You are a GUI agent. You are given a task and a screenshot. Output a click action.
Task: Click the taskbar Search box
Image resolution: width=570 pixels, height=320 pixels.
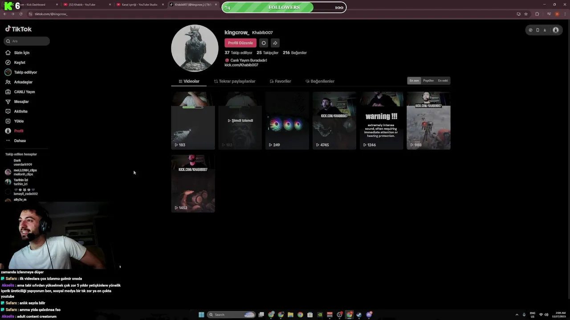pos(232,315)
